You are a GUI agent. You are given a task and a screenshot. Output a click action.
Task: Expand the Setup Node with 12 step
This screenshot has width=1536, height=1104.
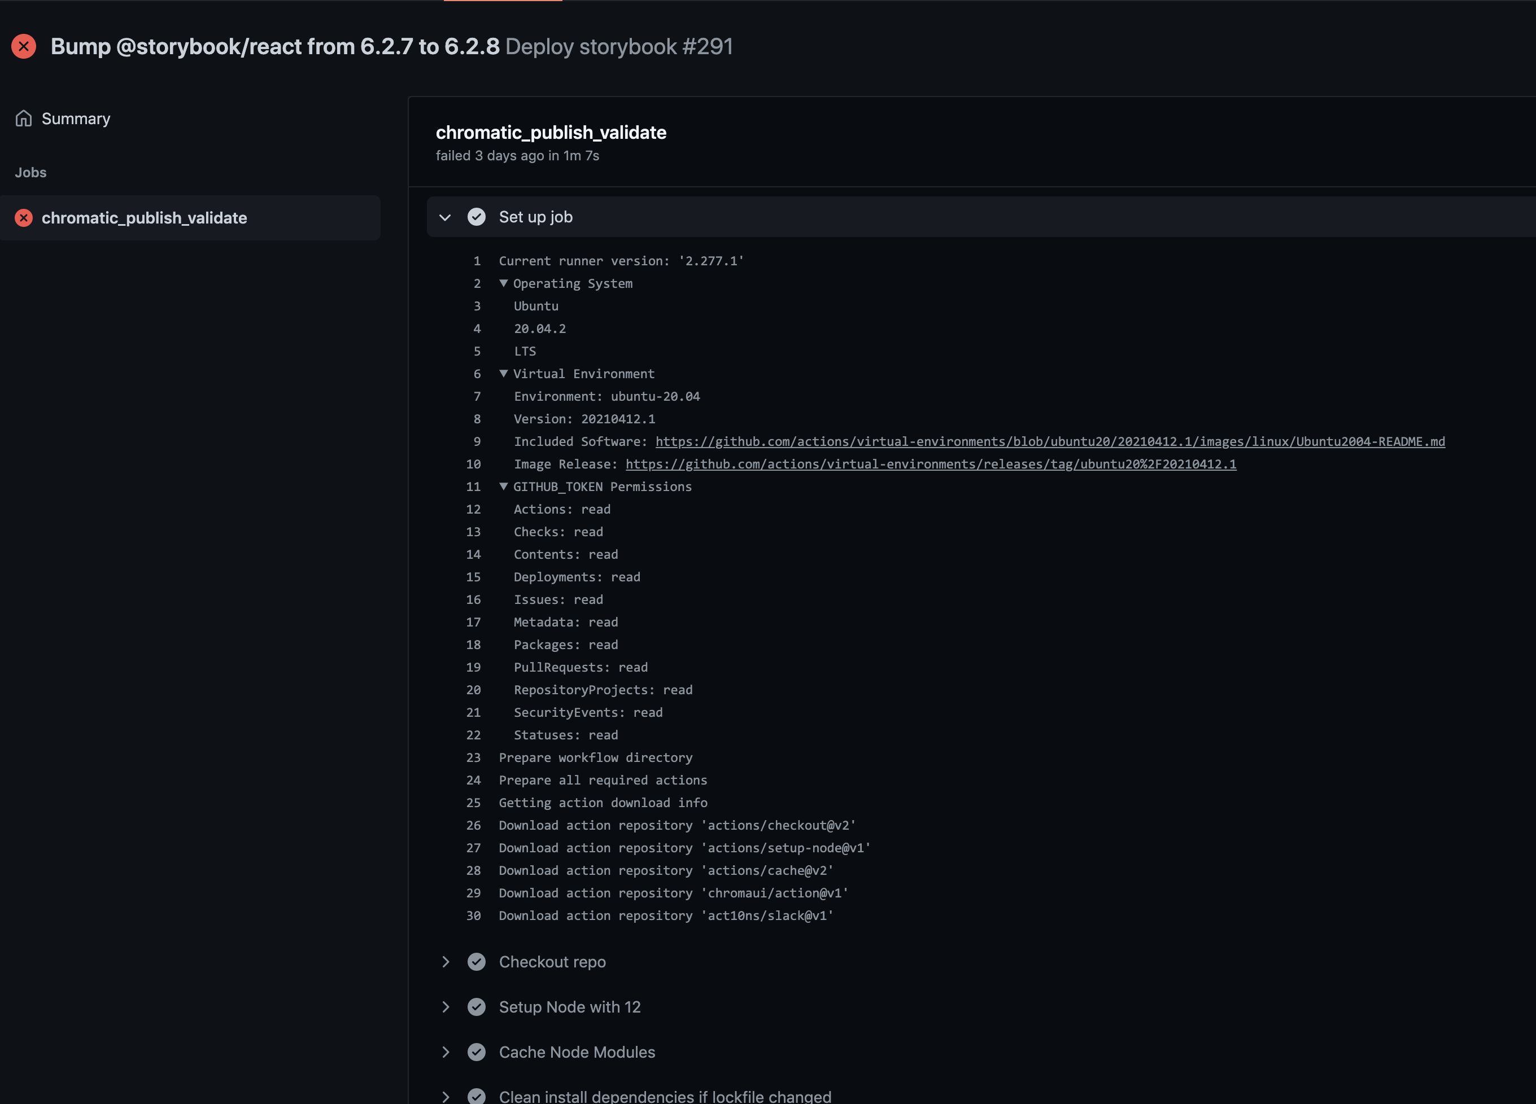pos(445,1007)
